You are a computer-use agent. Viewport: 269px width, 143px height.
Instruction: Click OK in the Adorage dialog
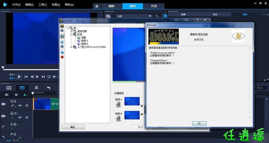pyautogui.click(x=199, y=123)
